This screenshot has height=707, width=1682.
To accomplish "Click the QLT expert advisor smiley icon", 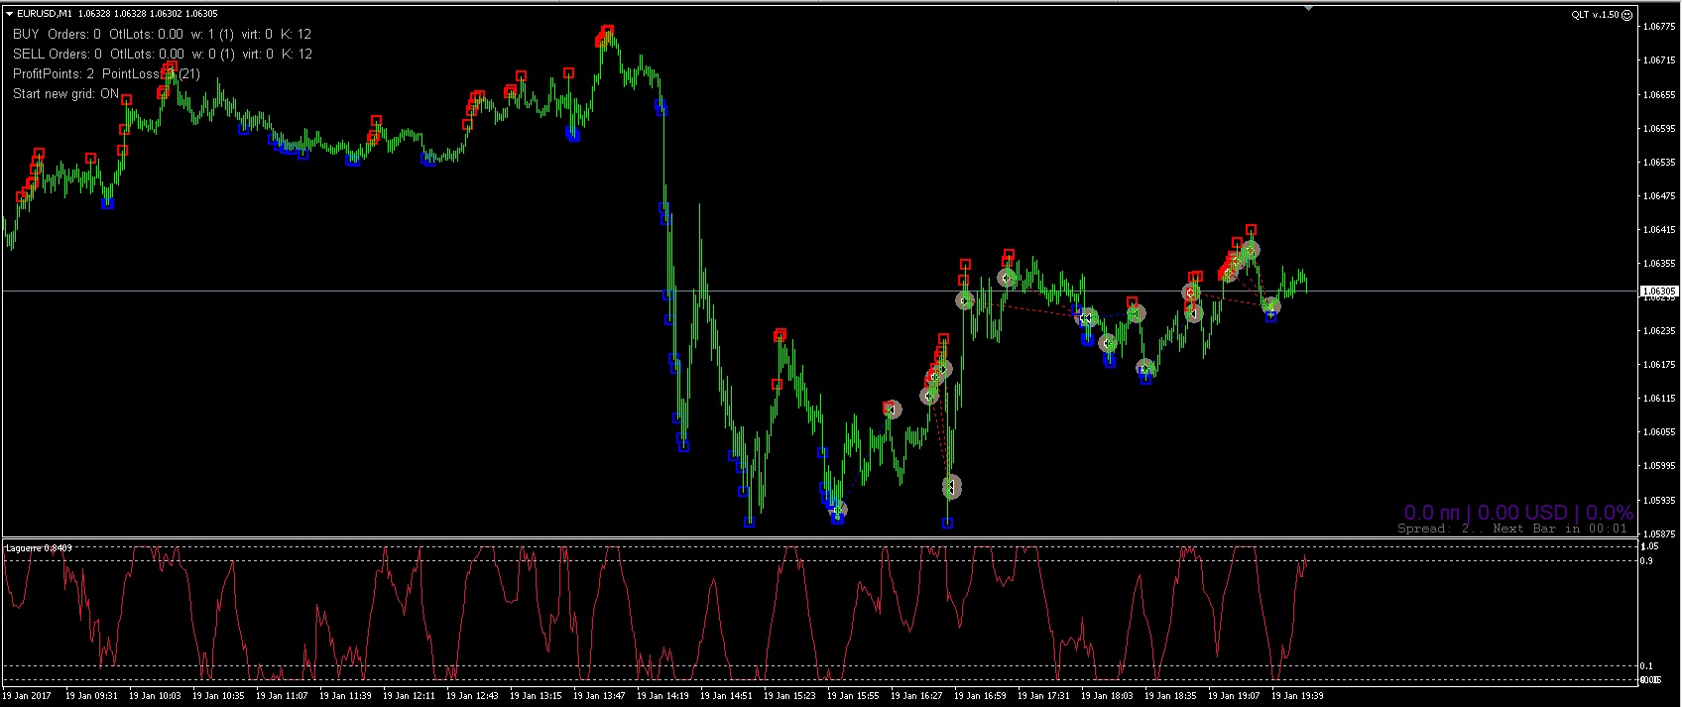I will tap(1627, 15).
